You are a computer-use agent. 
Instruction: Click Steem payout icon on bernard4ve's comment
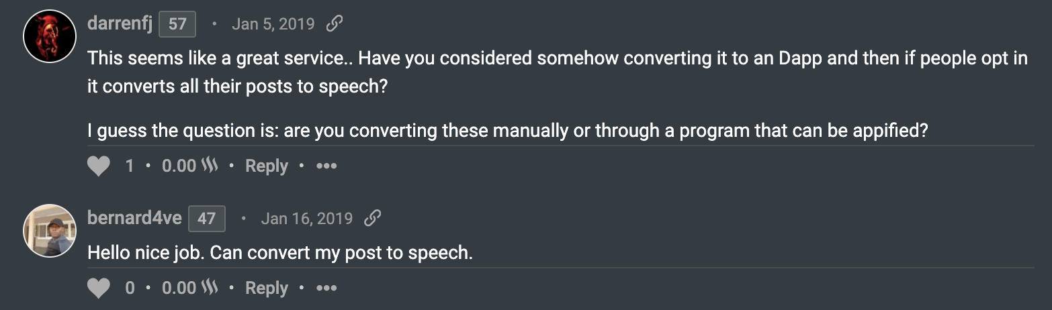coord(210,288)
